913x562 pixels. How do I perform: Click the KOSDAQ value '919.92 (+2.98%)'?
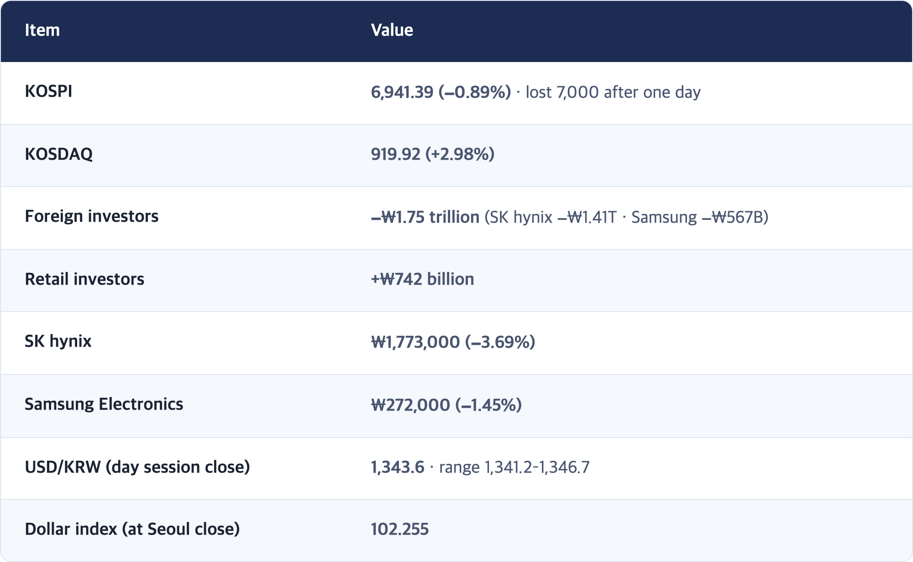click(x=432, y=154)
